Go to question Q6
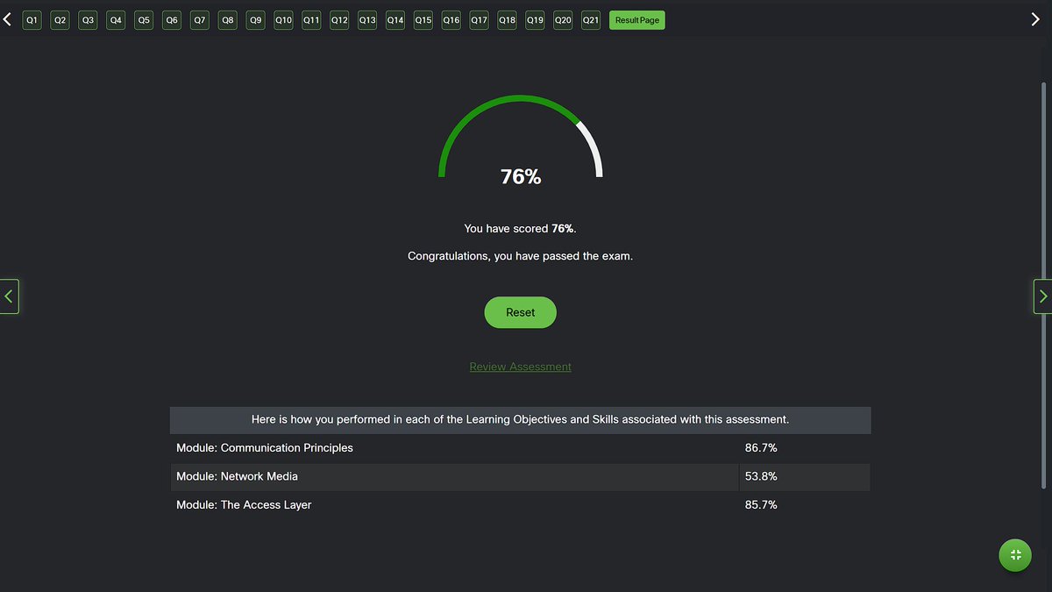Viewport: 1052px width, 592px height. point(172,19)
